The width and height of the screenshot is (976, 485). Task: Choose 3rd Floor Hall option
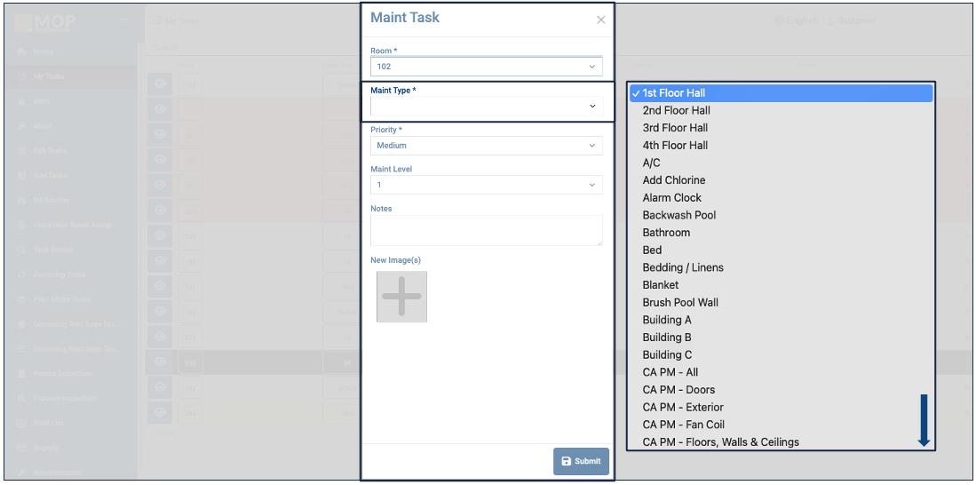(x=675, y=128)
